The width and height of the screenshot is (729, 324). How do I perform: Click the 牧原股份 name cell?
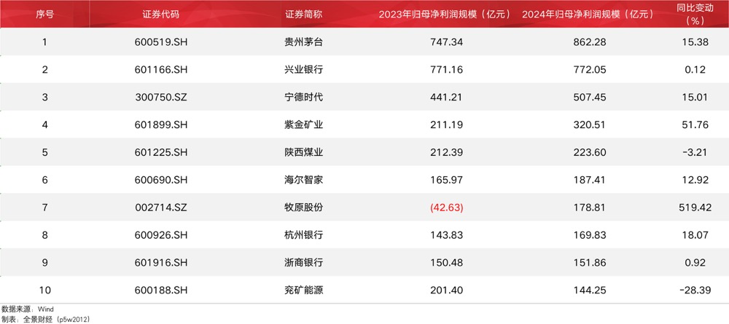coord(303,208)
